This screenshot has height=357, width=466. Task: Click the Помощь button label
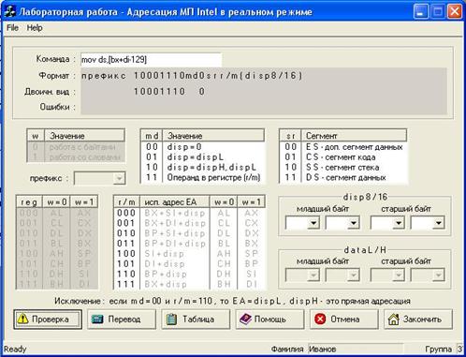(x=270, y=320)
